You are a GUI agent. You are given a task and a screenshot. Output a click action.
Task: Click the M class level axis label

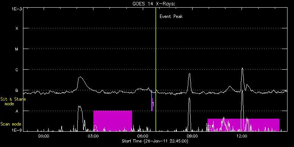tap(17, 49)
